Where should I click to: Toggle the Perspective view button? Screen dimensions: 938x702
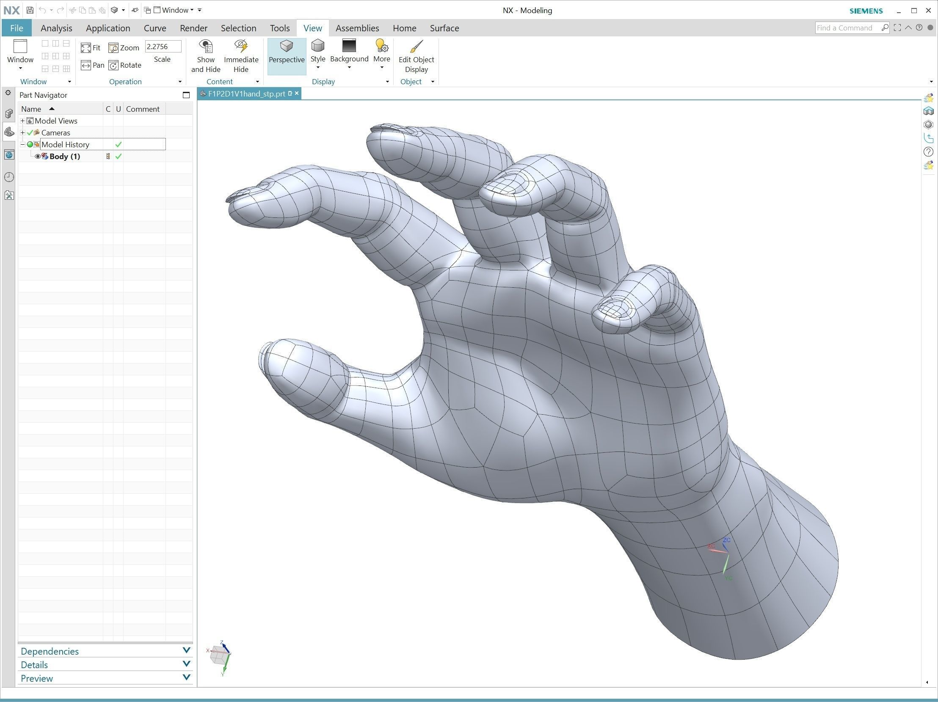pyautogui.click(x=287, y=55)
